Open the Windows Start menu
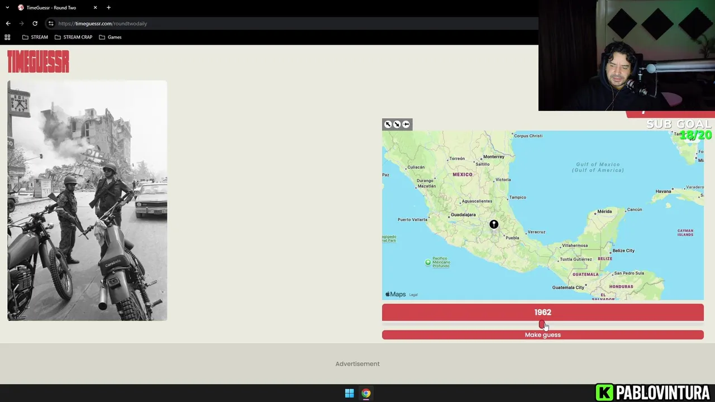The height and width of the screenshot is (402, 715). click(x=349, y=393)
